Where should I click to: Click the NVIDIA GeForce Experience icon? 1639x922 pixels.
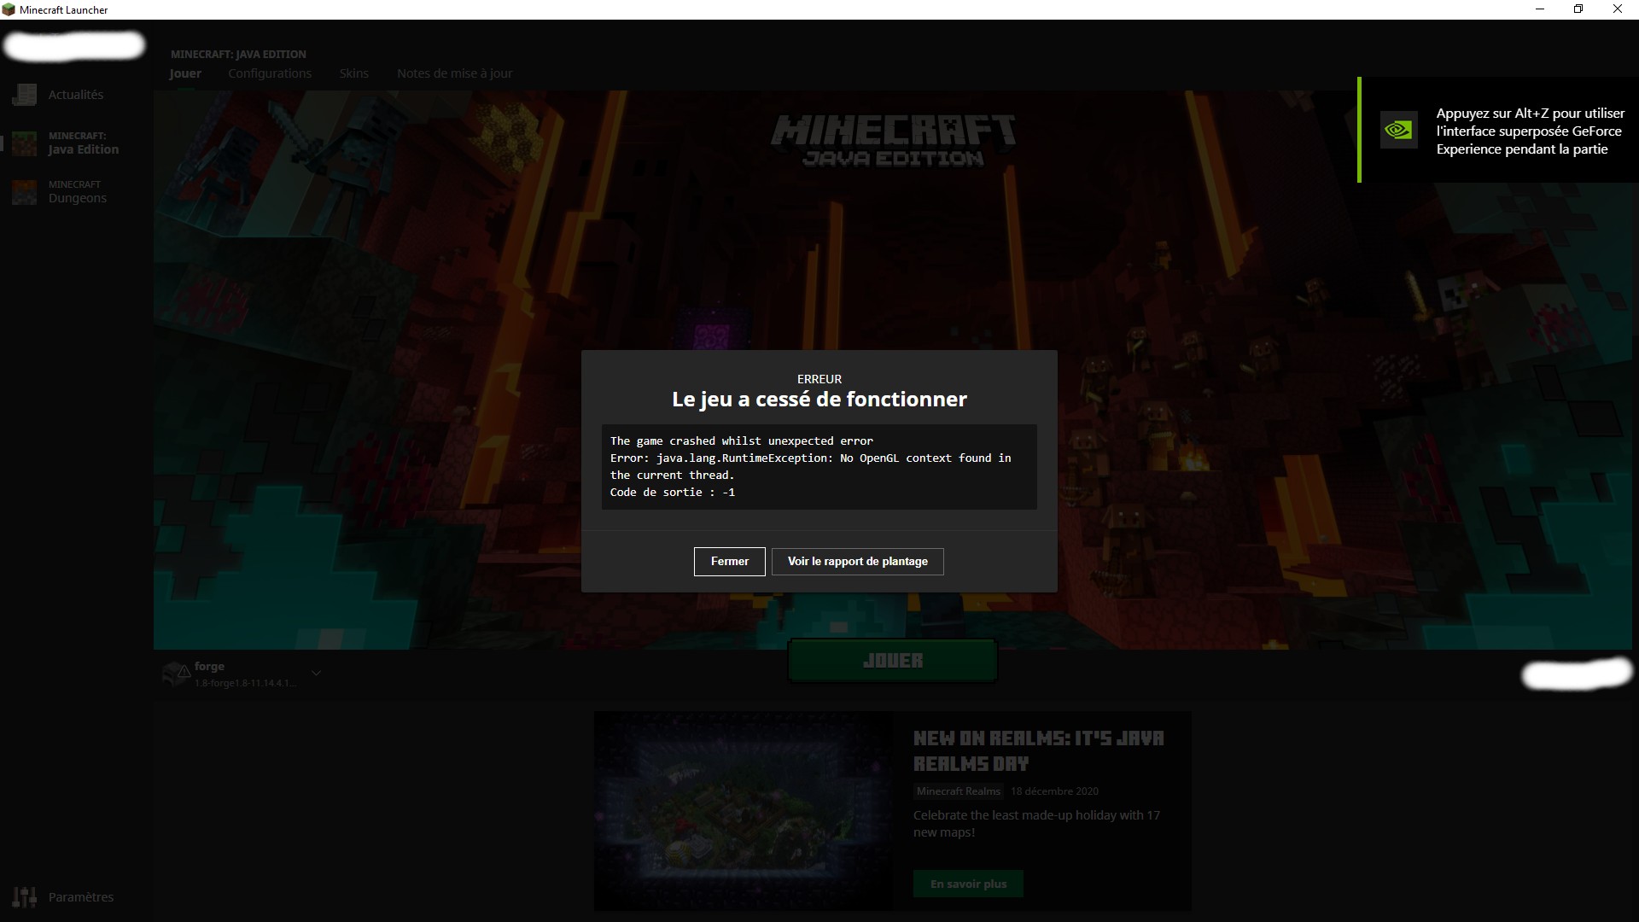[x=1398, y=130]
